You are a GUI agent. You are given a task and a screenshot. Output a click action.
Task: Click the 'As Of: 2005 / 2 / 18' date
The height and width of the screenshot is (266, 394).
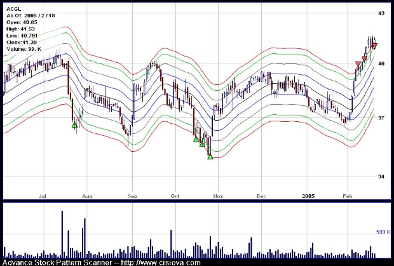click(x=31, y=16)
